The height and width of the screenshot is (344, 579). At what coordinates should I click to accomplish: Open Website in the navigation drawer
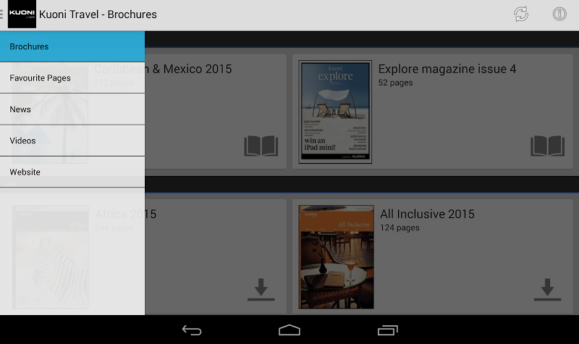pyautogui.click(x=72, y=172)
